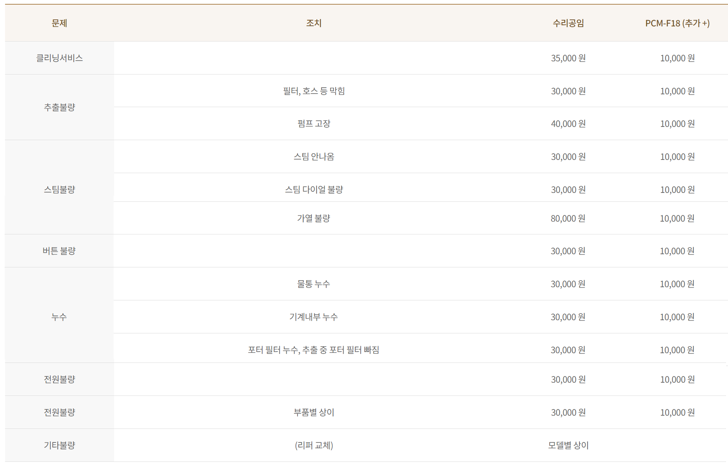Click the 필터, 호스 등 막힘 cell
The width and height of the screenshot is (728, 470).
coord(314,91)
